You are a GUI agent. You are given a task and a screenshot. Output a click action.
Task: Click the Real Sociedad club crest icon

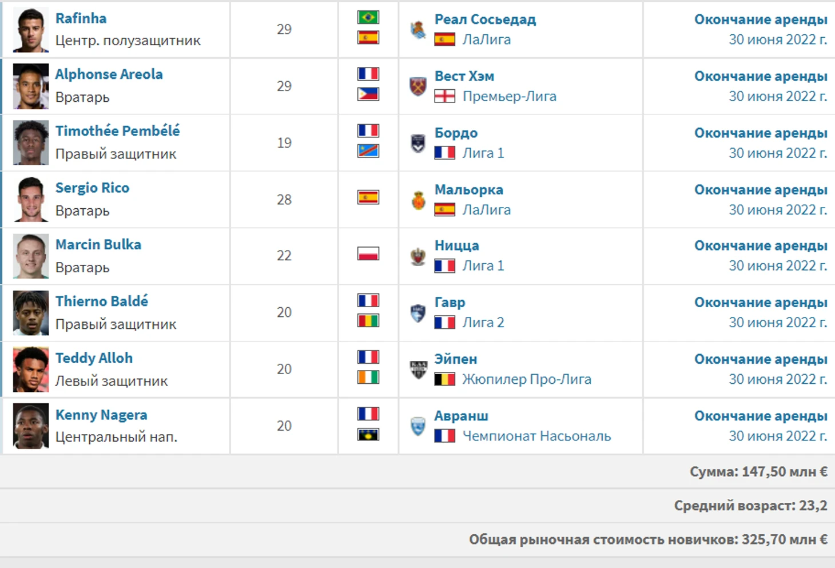(418, 29)
